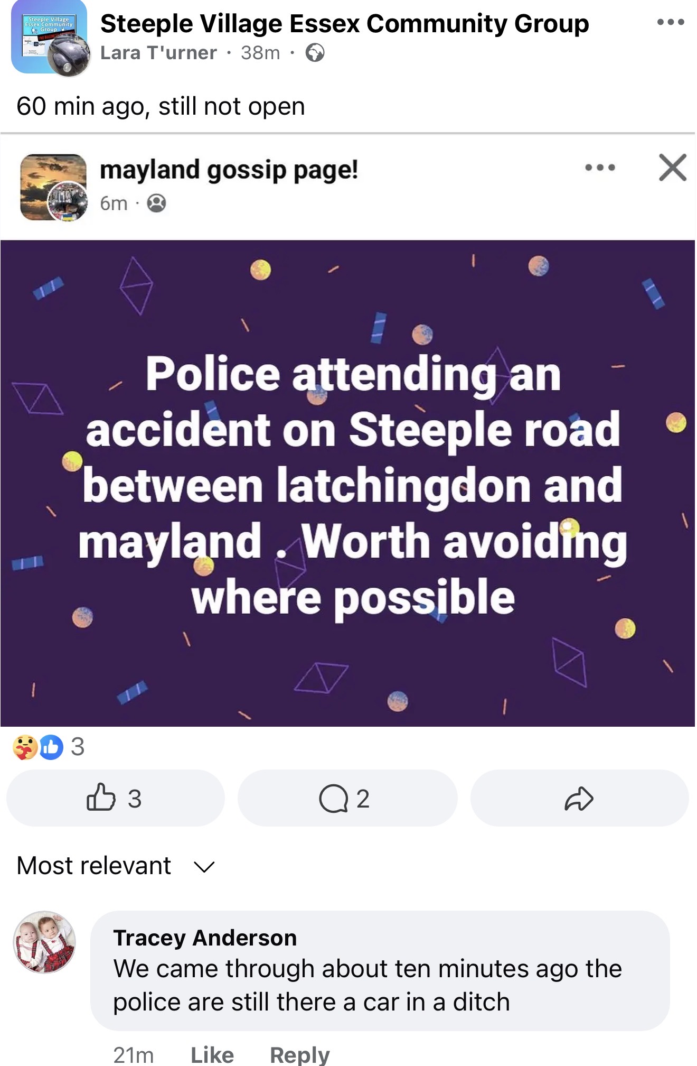The width and height of the screenshot is (697, 1066).
Task: Open mayland gossip page post options
Action: point(600,168)
